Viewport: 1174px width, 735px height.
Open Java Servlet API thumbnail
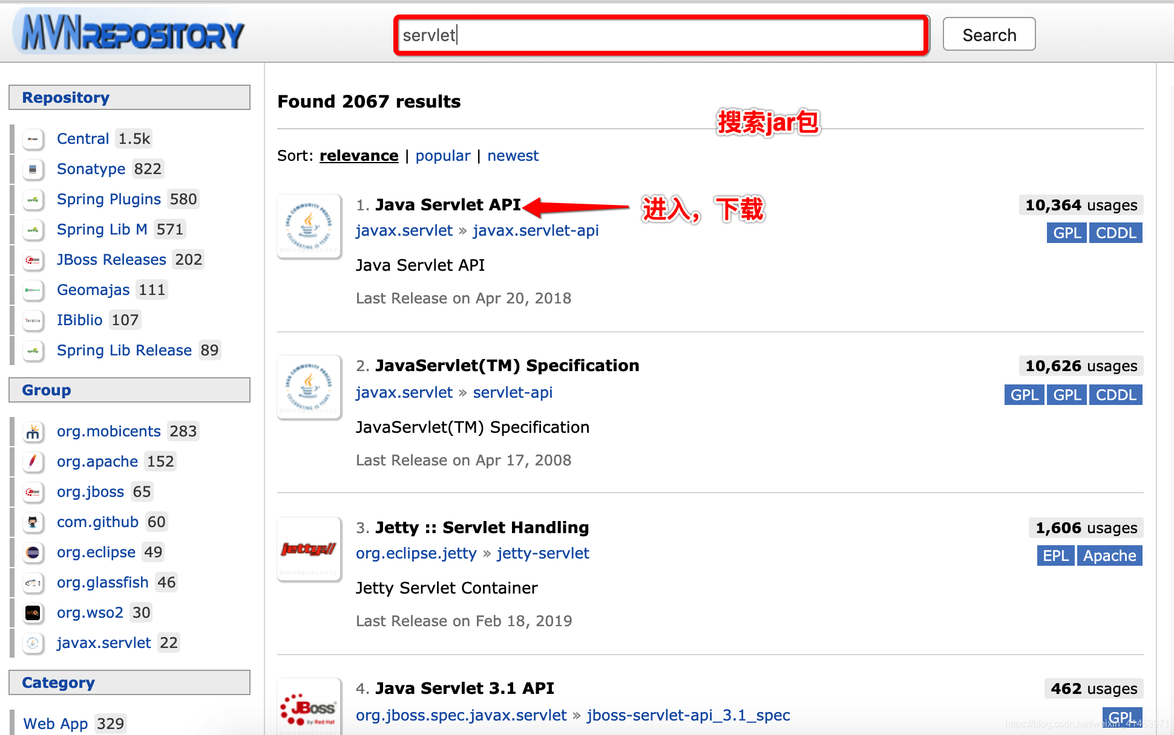point(309,226)
